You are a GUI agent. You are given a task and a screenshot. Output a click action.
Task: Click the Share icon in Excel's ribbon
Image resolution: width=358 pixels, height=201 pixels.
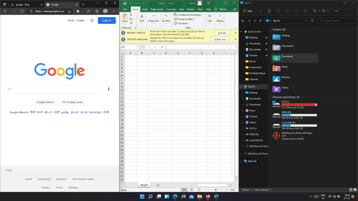235,9
